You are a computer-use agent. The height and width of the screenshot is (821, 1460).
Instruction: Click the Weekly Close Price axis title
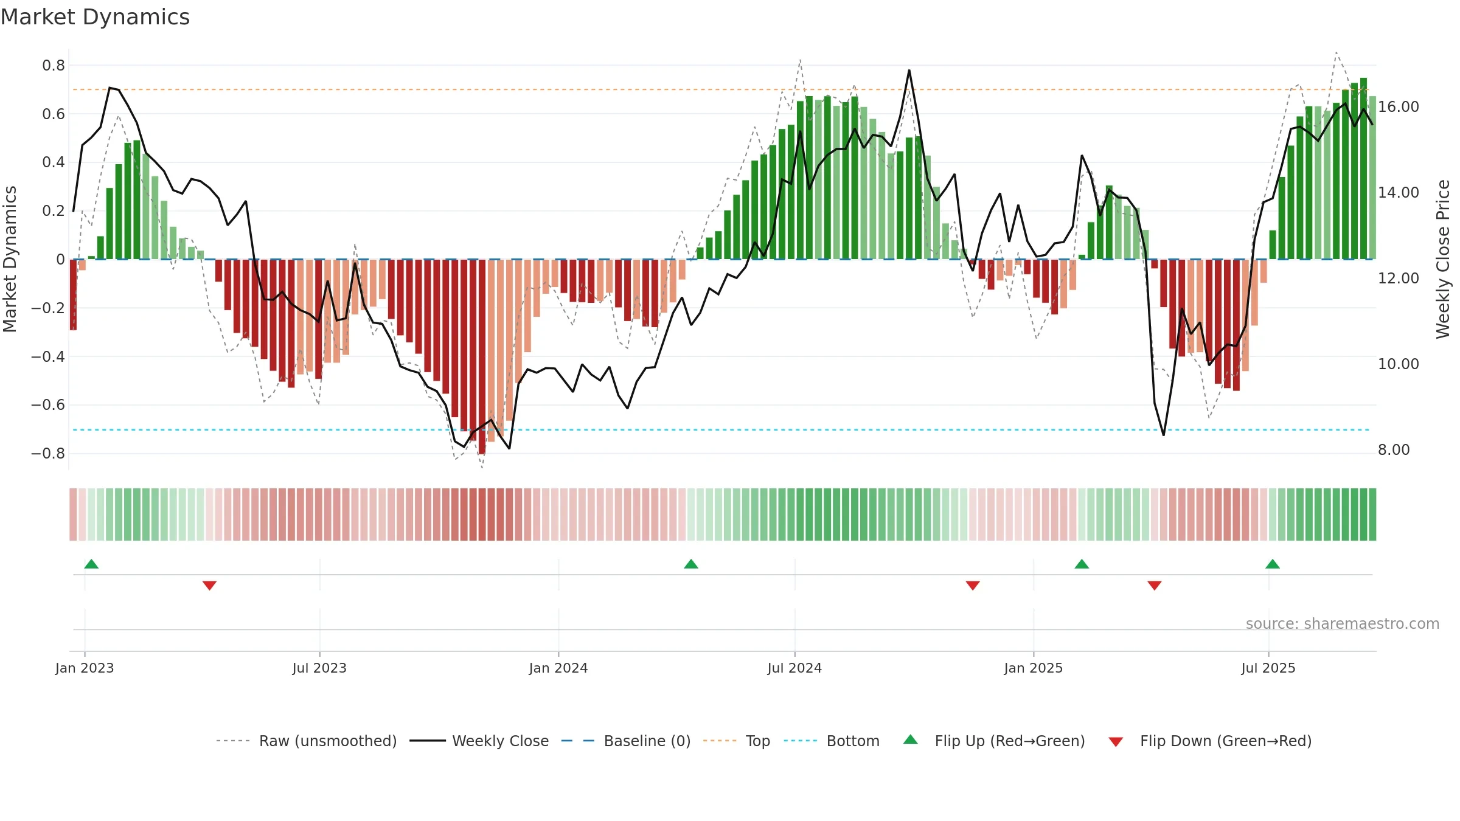coord(1443,259)
